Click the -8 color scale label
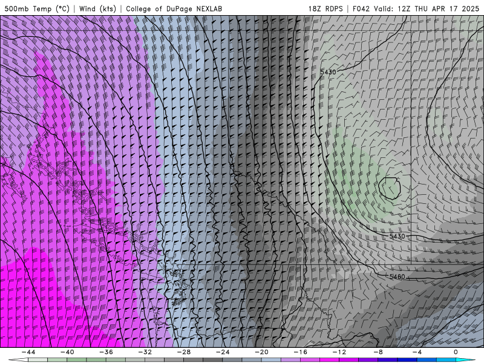 point(379,352)
